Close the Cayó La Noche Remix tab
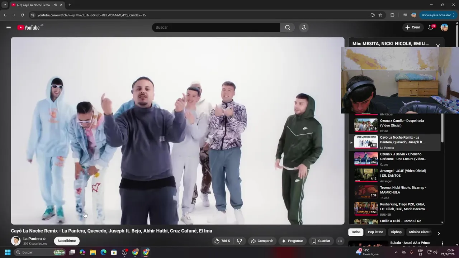Image resolution: width=459 pixels, height=258 pixels. [61, 5]
